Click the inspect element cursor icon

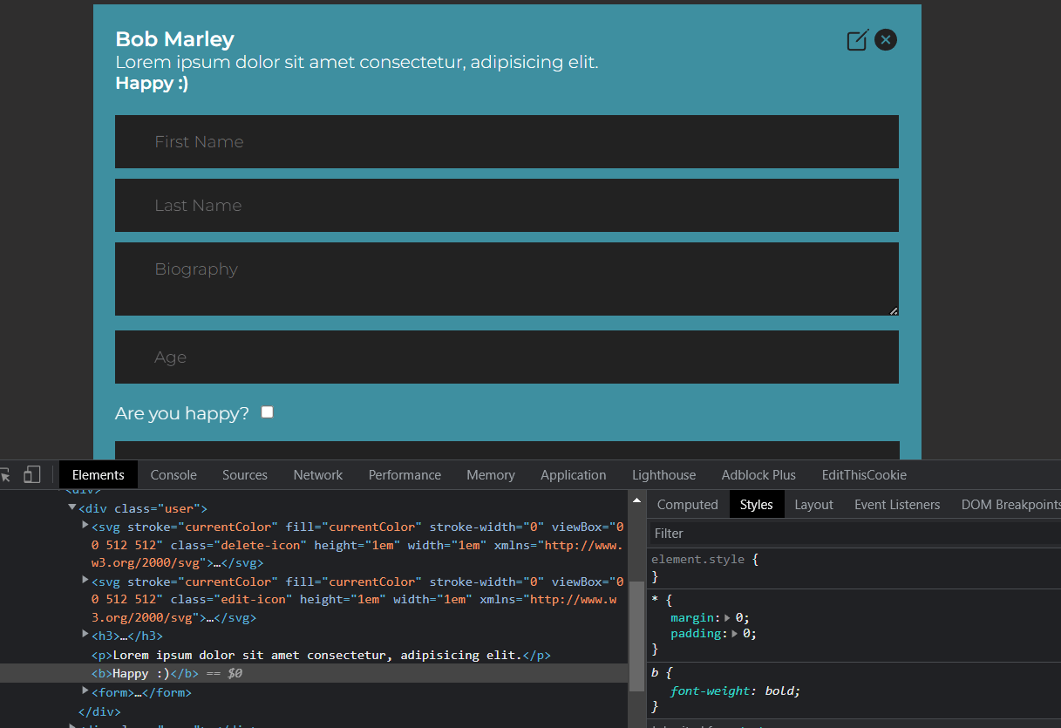click(5, 475)
